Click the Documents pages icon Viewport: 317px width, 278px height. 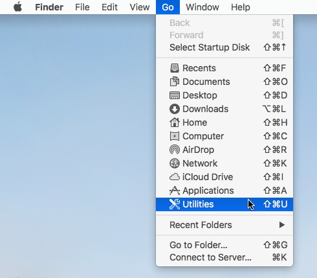[x=175, y=82]
